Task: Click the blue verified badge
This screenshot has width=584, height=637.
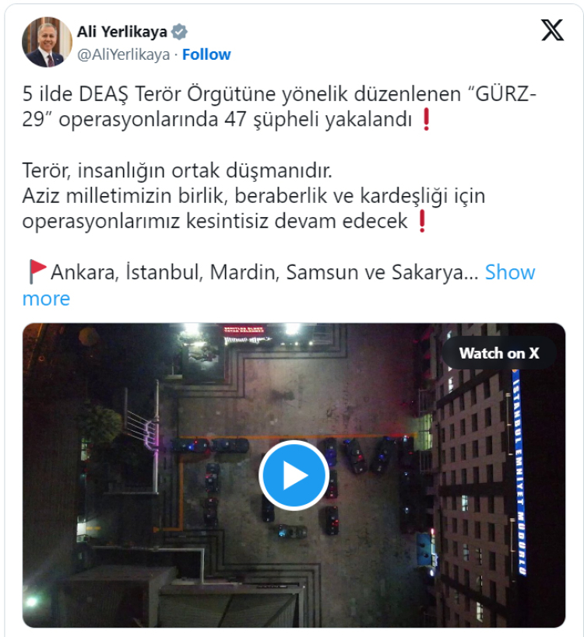Action: [x=179, y=32]
